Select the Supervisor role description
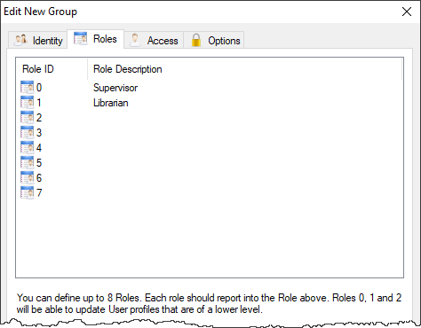The width and height of the screenshot is (421, 328). pyautogui.click(x=115, y=88)
